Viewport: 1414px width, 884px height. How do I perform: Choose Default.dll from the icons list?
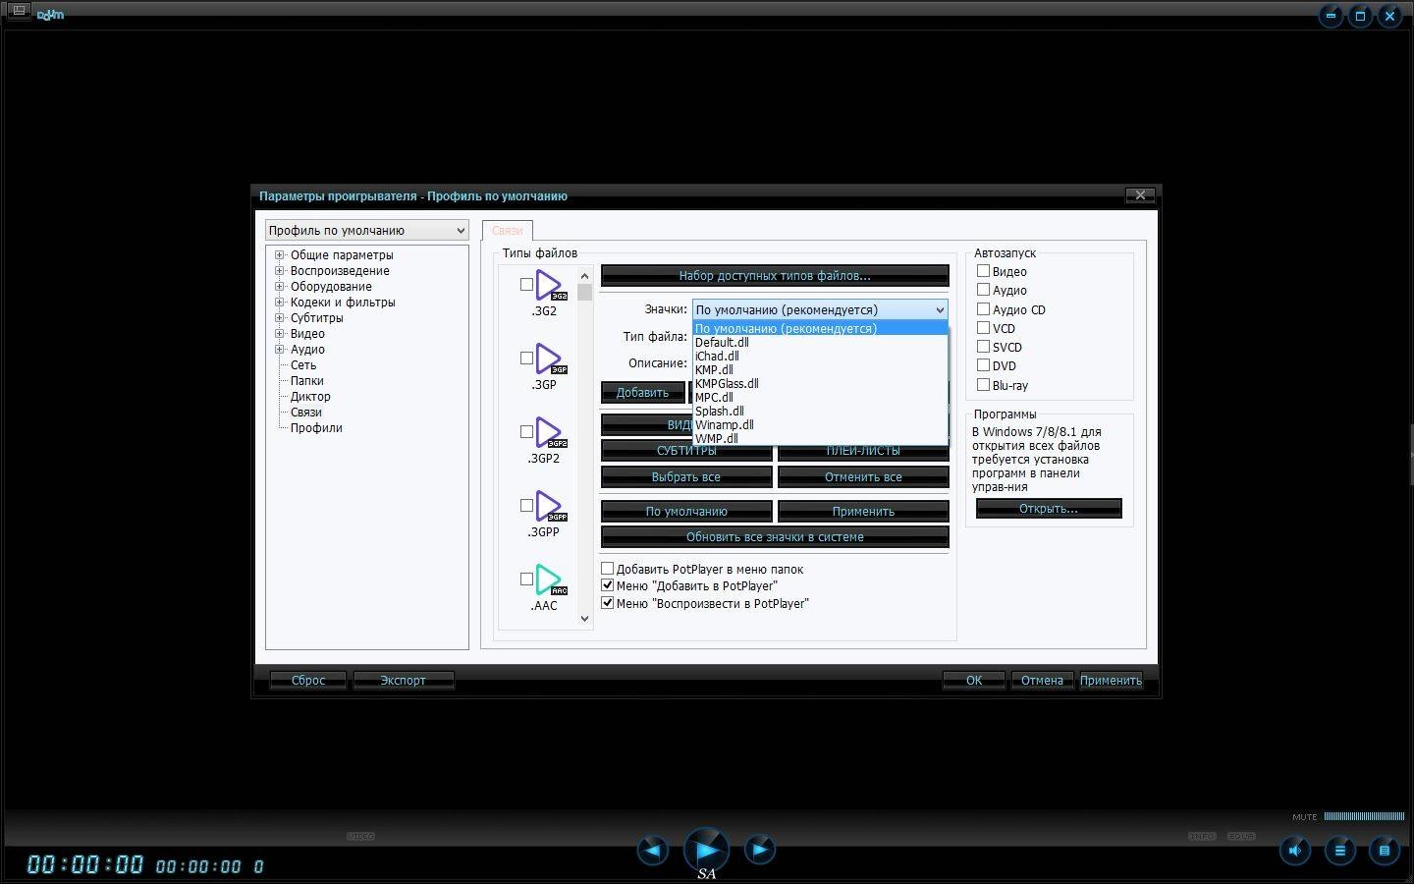click(820, 343)
